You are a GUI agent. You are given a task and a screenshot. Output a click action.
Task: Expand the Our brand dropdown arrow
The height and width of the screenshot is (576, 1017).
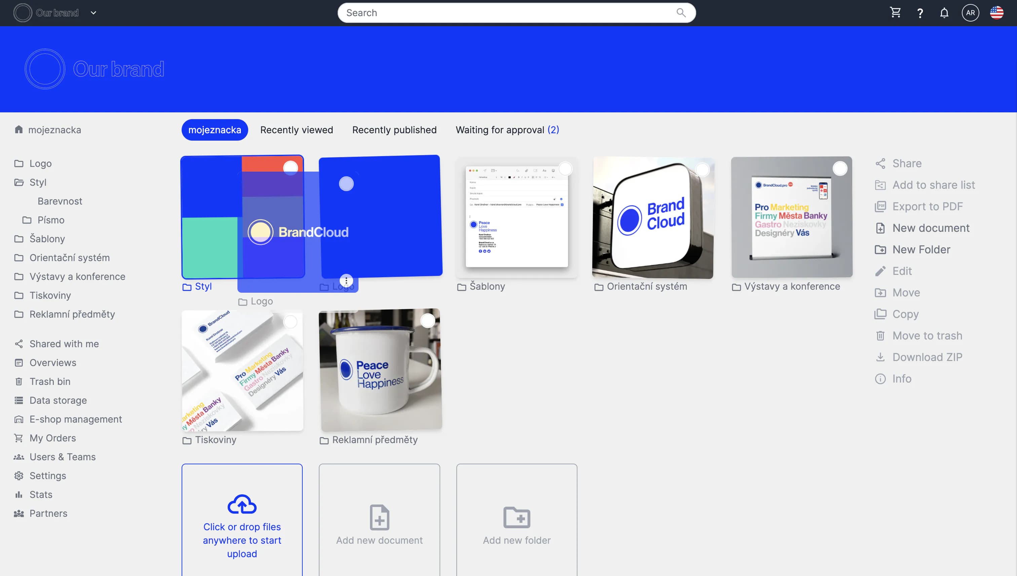point(93,13)
